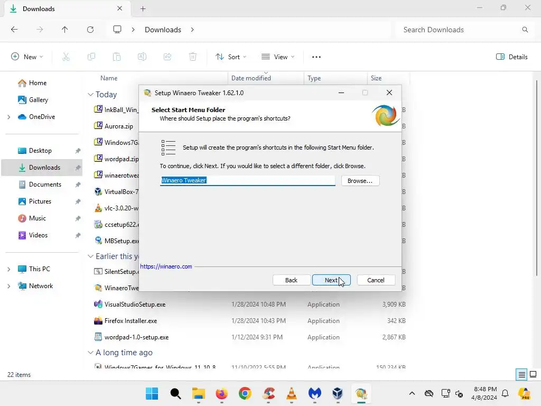Switch to large thumbnails view icon
The width and height of the screenshot is (541, 406).
coord(533,375)
